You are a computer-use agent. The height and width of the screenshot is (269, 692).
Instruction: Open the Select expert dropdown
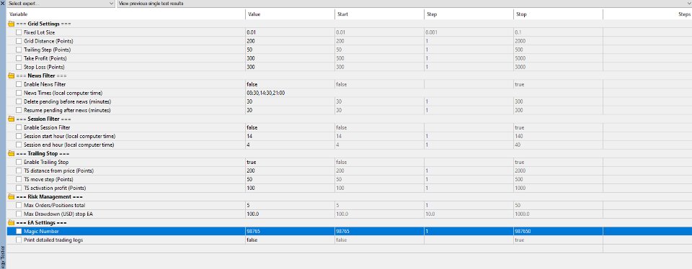point(61,4)
